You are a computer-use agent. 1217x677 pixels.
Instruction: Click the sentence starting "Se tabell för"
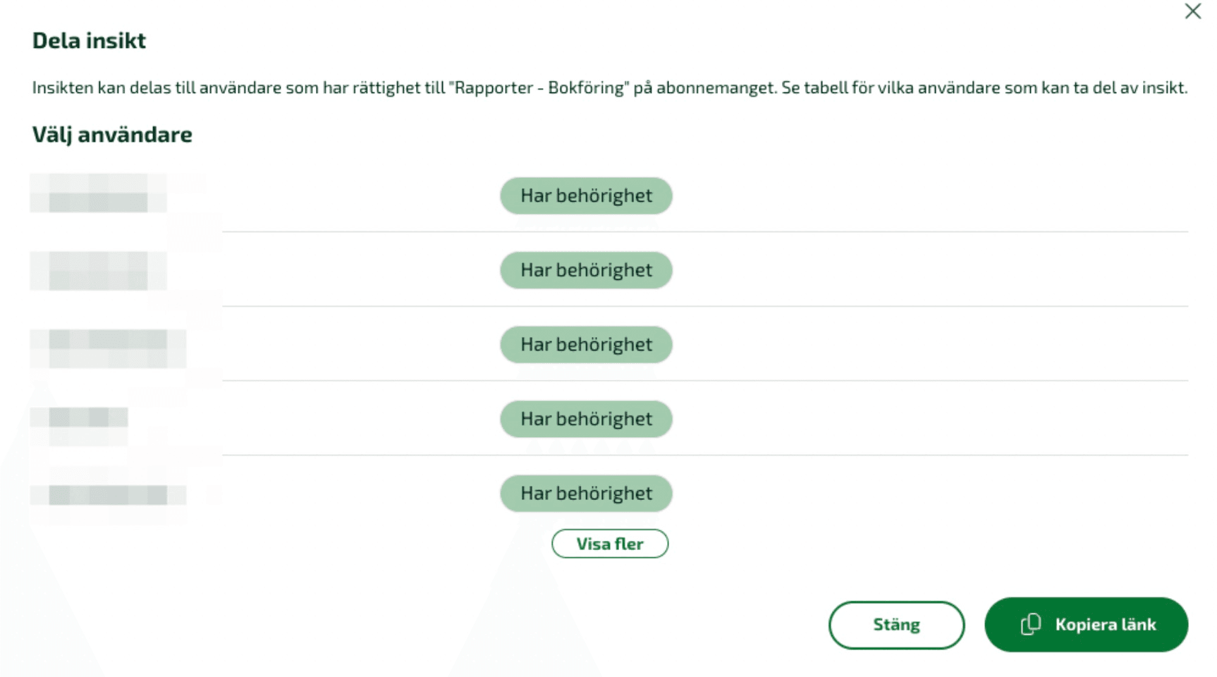pos(984,88)
